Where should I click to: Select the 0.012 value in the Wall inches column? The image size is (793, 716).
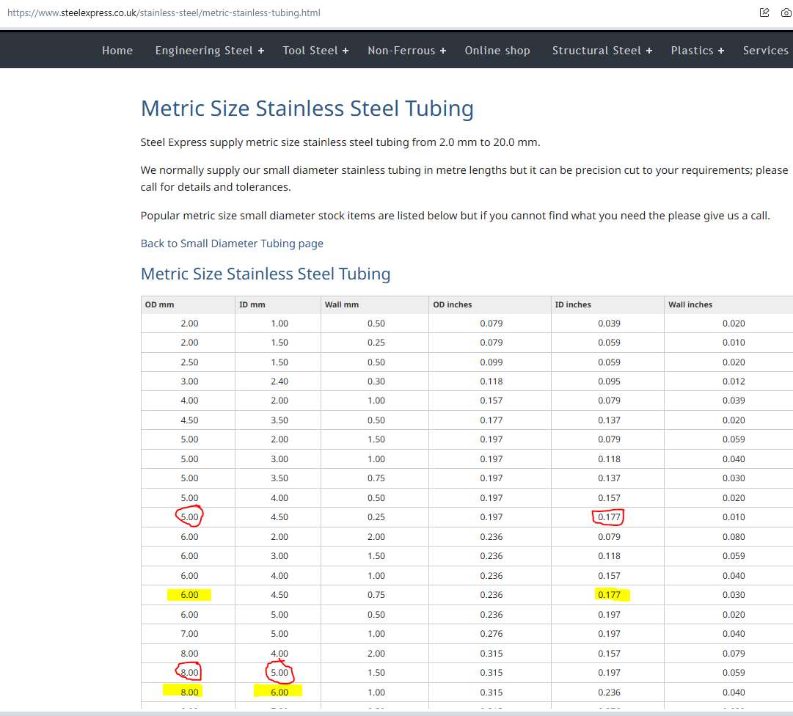(734, 381)
